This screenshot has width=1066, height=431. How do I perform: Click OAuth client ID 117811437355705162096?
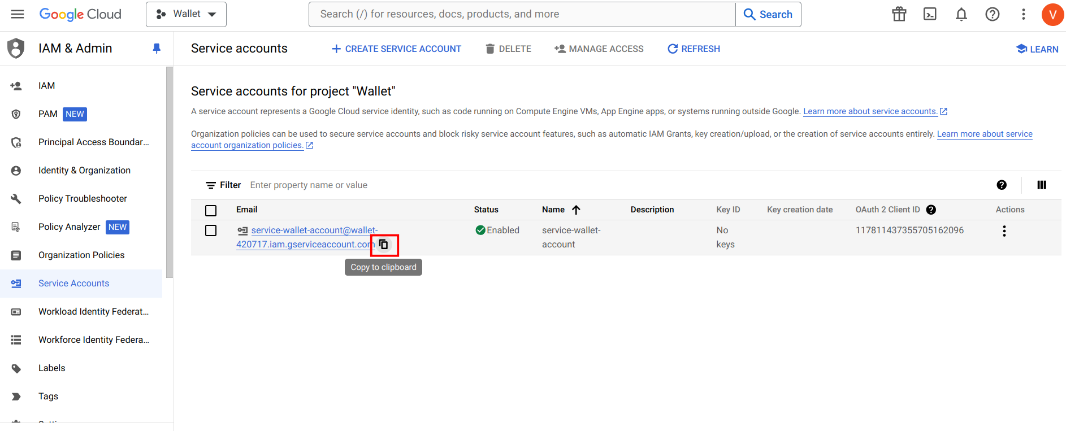(x=909, y=230)
